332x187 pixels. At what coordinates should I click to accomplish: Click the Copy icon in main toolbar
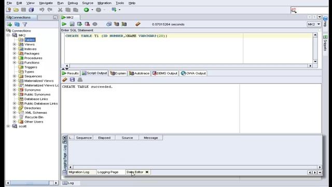(x=68, y=10)
